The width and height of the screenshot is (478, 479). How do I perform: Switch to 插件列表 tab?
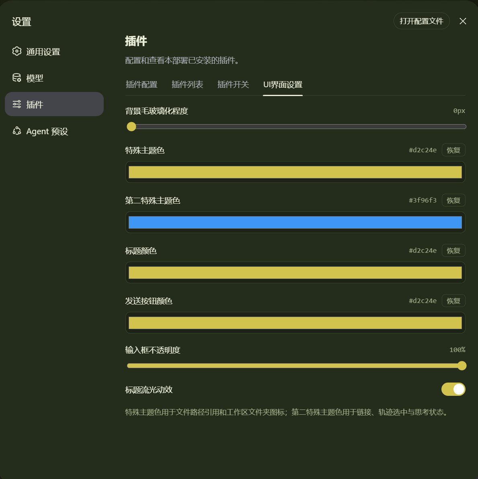[187, 85]
